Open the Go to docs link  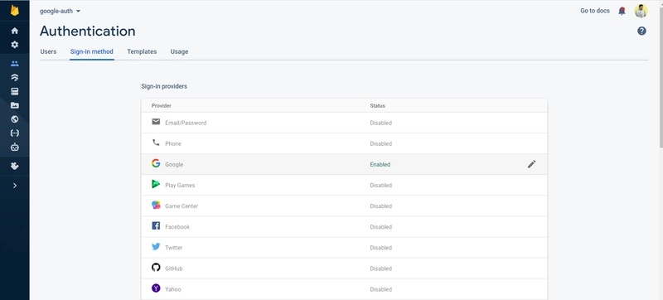coord(595,11)
